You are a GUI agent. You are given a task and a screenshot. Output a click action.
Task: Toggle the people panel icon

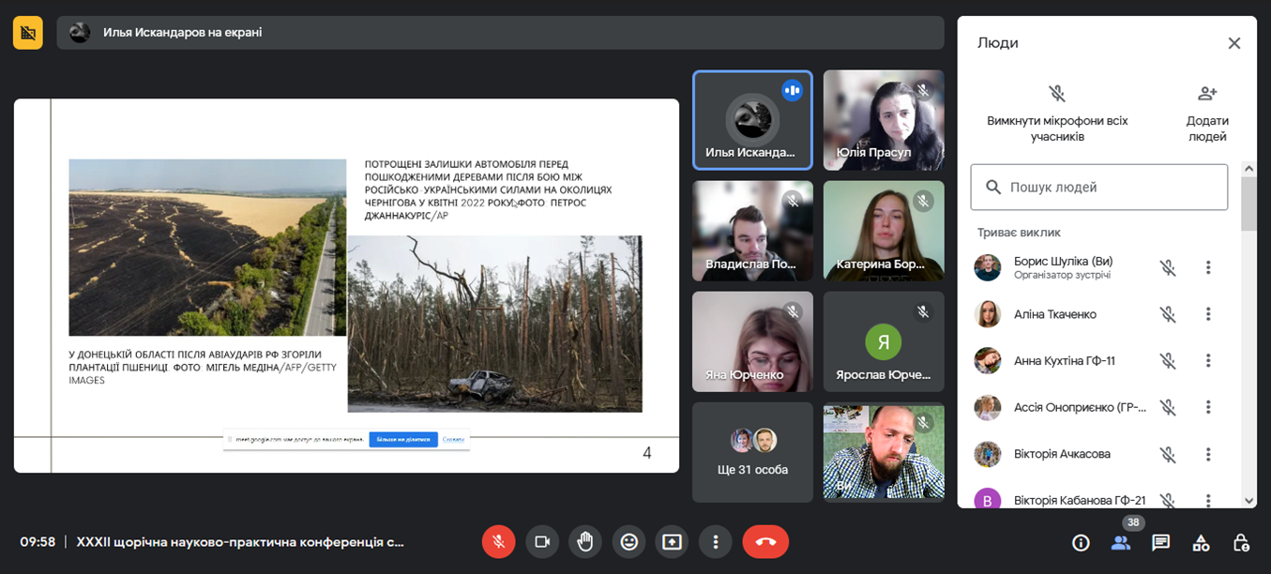click(x=1120, y=542)
